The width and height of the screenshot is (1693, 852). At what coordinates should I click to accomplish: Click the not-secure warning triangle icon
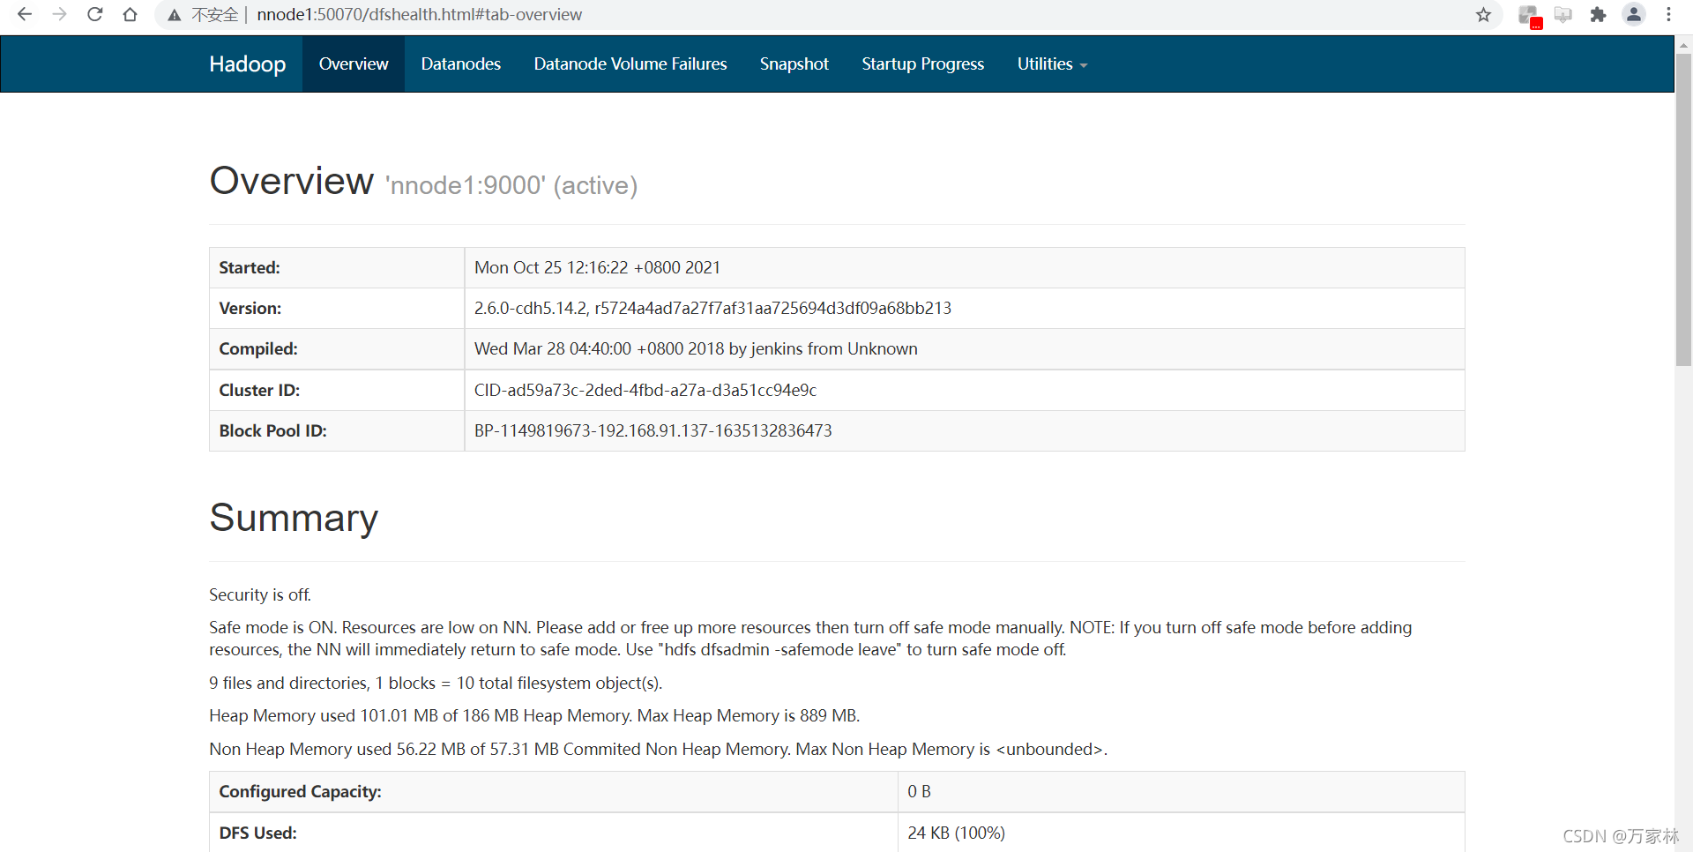coord(175,15)
